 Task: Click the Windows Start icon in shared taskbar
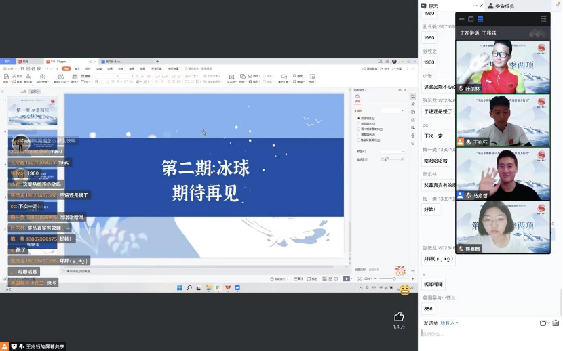click(180, 287)
